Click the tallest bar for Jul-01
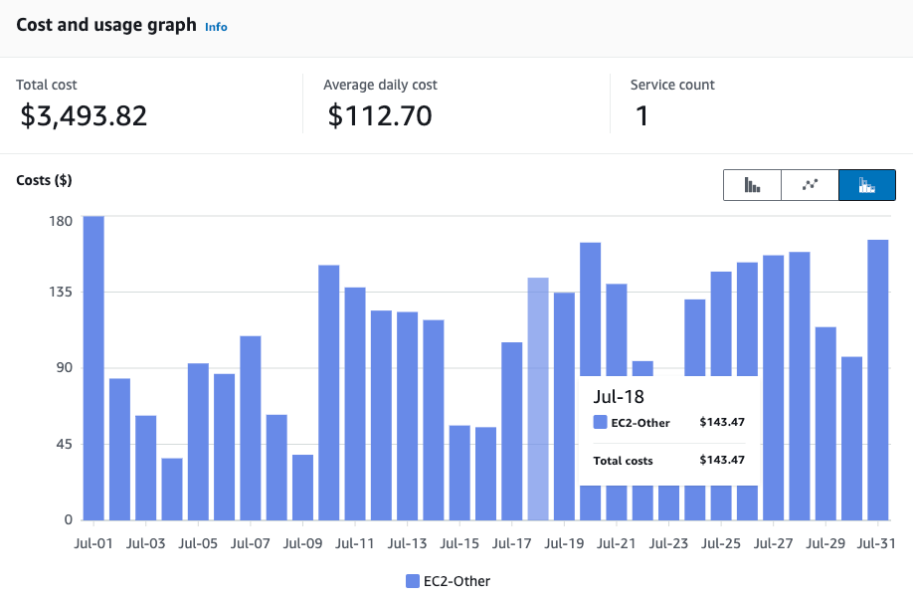The width and height of the screenshot is (913, 601). (93, 368)
